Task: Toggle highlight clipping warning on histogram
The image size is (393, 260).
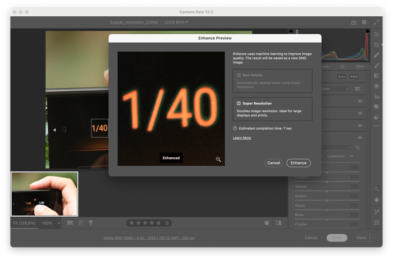Action: pos(367,31)
